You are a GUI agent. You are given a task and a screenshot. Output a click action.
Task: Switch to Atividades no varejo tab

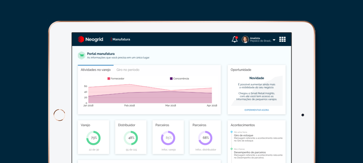(x=96, y=70)
